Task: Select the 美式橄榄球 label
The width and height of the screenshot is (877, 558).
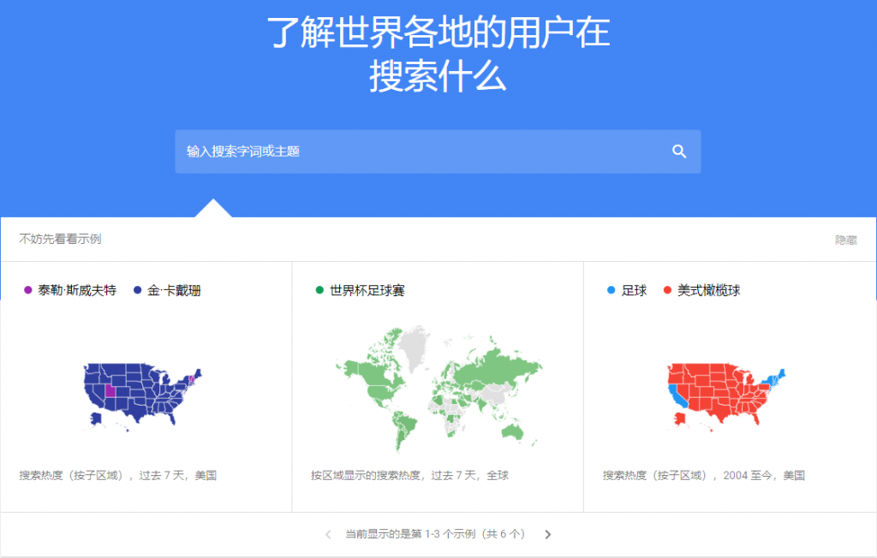Action: (x=708, y=290)
